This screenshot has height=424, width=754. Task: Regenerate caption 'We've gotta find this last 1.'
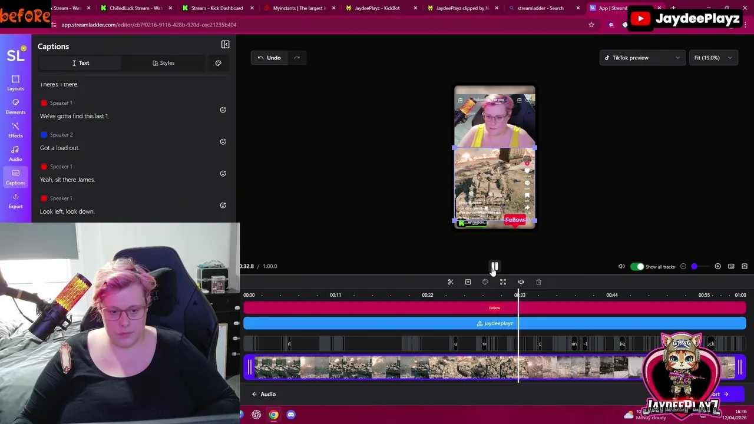pyautogui.click(x=223, y=110)
